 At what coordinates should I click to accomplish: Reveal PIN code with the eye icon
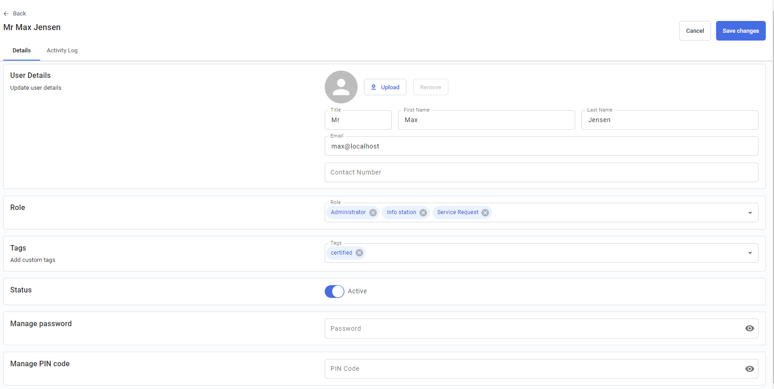(749, 369)
